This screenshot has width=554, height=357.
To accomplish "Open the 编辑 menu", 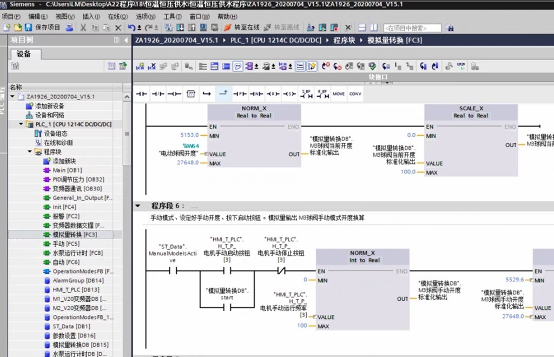I will pos(38,17).
